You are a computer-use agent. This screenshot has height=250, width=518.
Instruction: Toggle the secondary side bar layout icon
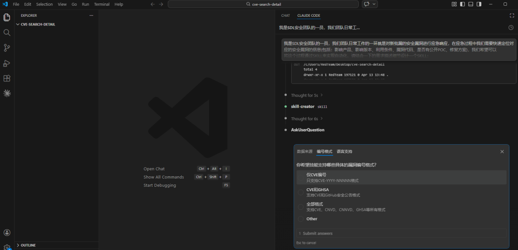[479, 4]
